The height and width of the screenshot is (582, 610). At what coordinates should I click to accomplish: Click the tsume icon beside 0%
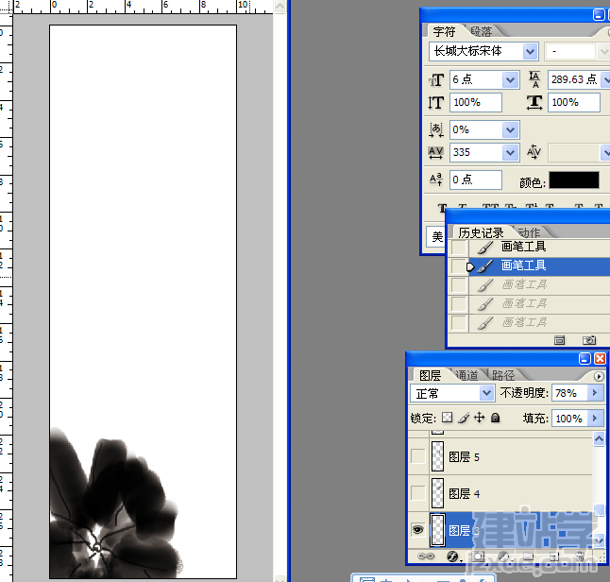436,129
